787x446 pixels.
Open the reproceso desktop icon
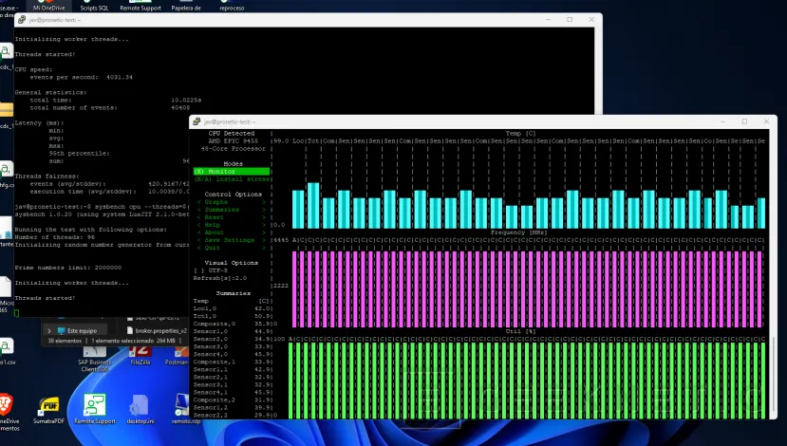[232, 6]
